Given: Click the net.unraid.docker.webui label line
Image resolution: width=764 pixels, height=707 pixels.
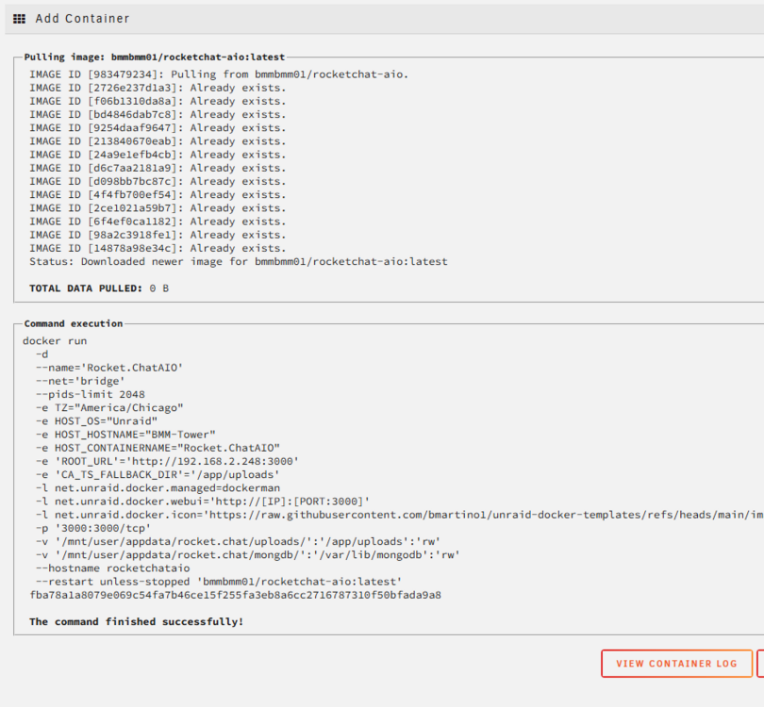Looking at the screenshot, I should click(x=203, y=501).
